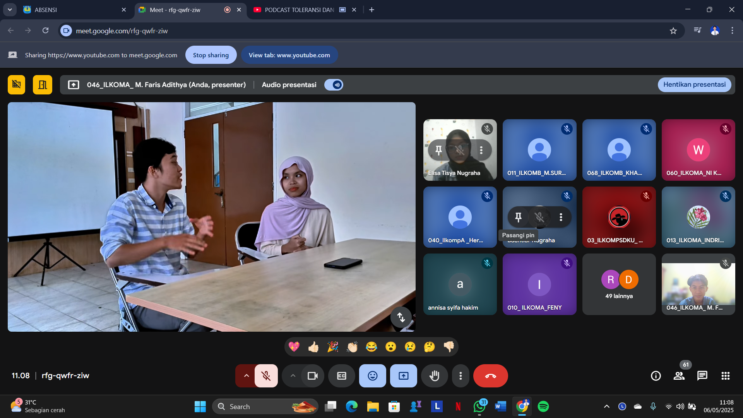Send the thumbs up reaction emoji
Image resolution: width=743 pixels, height=418 pixels.
(x=313, y=347)
